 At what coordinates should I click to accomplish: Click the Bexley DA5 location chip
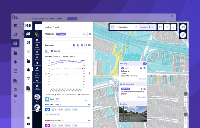pyautogui.click(x=53, y=99)
